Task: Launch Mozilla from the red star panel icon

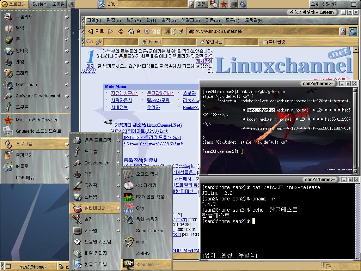Action: (224, 4)
